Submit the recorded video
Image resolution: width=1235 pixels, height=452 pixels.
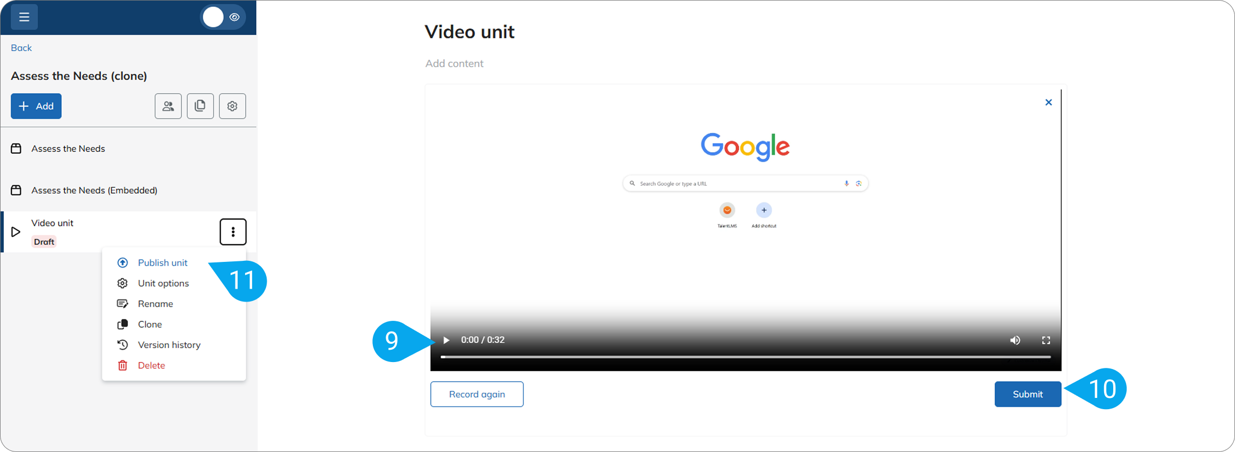1028,394
